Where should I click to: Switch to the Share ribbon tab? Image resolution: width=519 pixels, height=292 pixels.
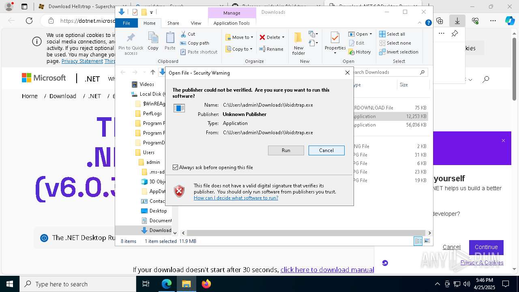(x=173, y=23)
